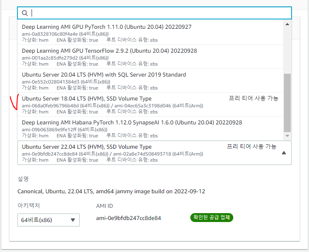The width and height of the screenshot is (309, 252).
Task: Click the 확인된 공급 업체 verified provider badge
Action: click(212, 218)
